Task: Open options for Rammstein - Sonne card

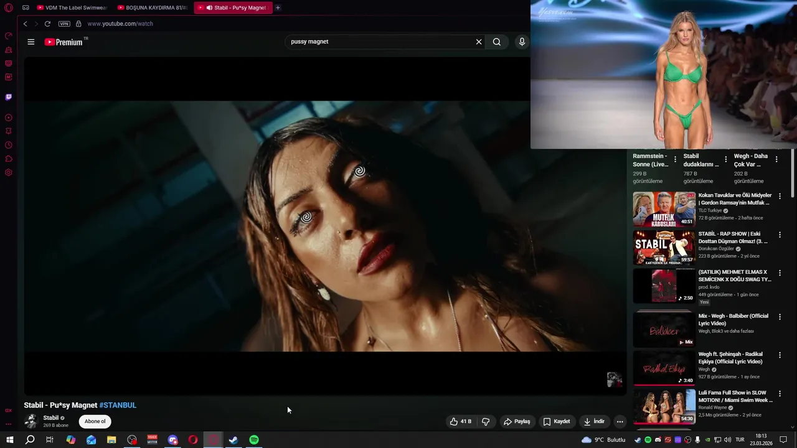Action: point(675,159)
